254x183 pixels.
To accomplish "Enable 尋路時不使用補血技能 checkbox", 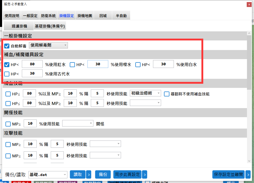I will tap(167, 94).
